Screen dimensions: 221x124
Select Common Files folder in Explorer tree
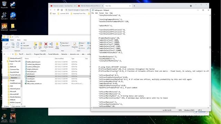click(x=15, y=70)
